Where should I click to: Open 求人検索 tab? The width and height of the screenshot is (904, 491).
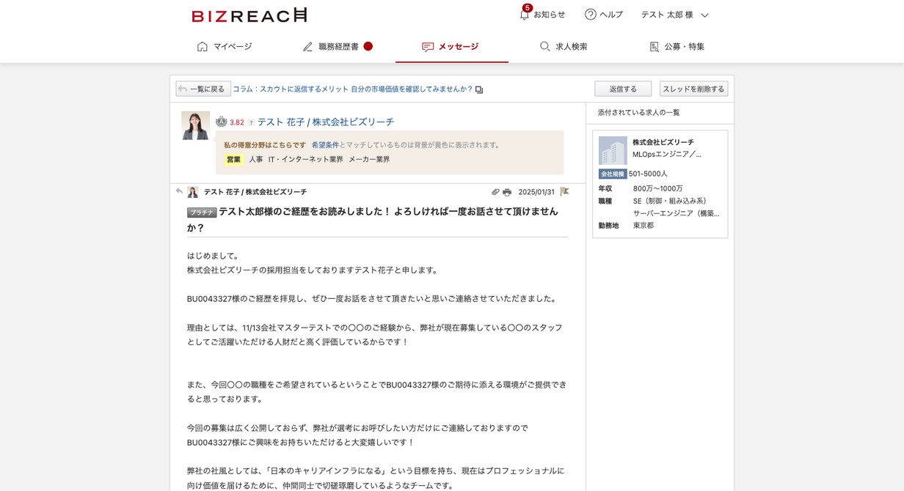(564, 46)
